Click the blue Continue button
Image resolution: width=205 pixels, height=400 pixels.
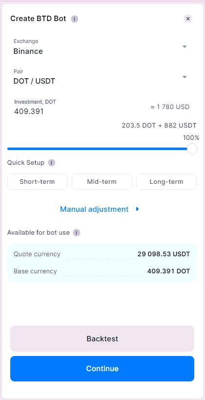click(x=102, y=369)
